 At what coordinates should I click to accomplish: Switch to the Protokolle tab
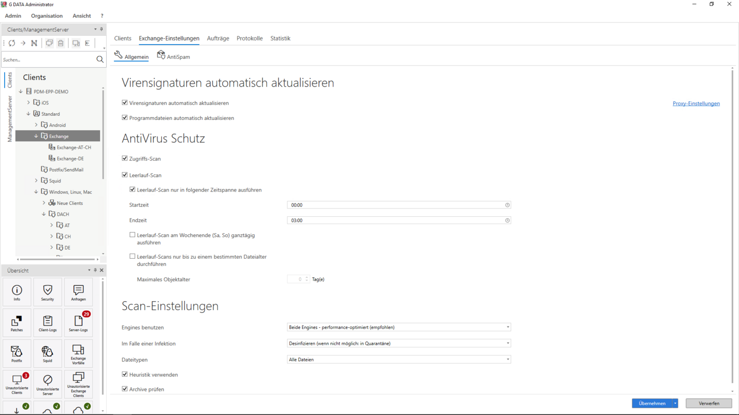pyautogui.click(x=249, y=38)
